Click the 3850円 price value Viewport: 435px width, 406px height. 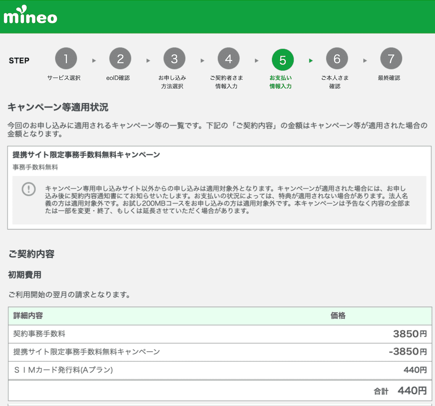click(410, 334)
